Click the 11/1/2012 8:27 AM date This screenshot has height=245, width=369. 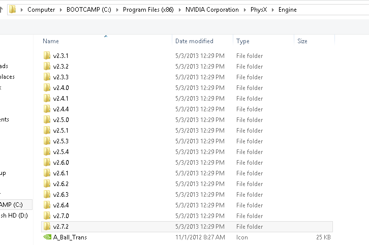click(200, 237)
